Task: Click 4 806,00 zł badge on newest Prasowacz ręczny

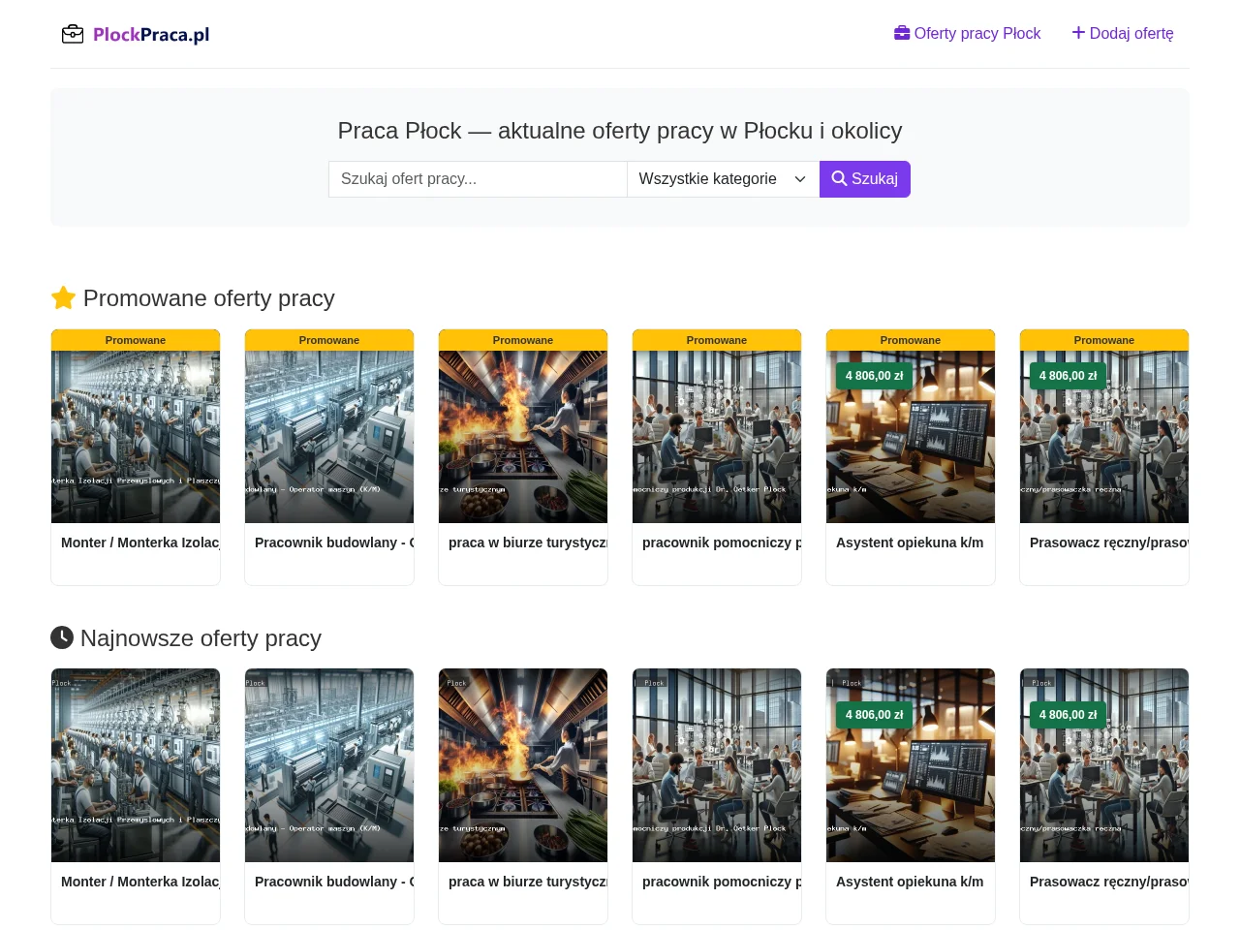Action: tap(1068, 715)
